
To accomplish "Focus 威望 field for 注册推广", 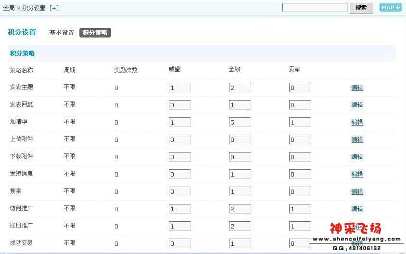I will (180, 226).
